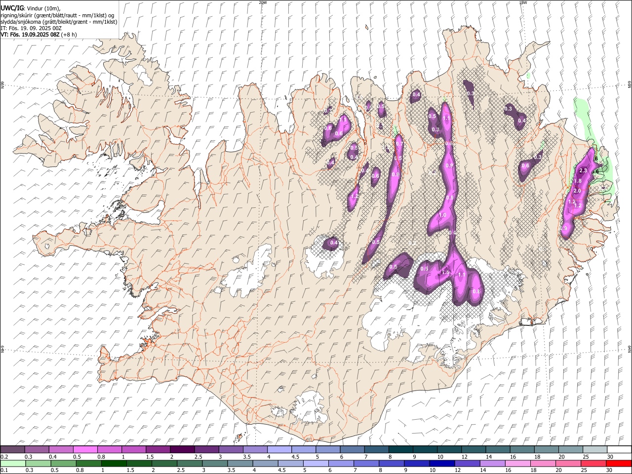Select the '2.0' precipitation value label
The height and width of the screenshot is (474, 632).
pyautogui.click(x=577, y=191)
